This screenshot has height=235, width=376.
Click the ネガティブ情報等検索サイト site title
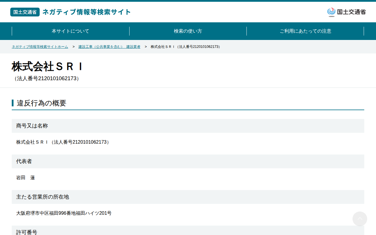(87, 12)
